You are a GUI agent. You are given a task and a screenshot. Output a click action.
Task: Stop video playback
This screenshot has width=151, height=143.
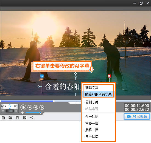pyautogui.click(x=30, y=107)
